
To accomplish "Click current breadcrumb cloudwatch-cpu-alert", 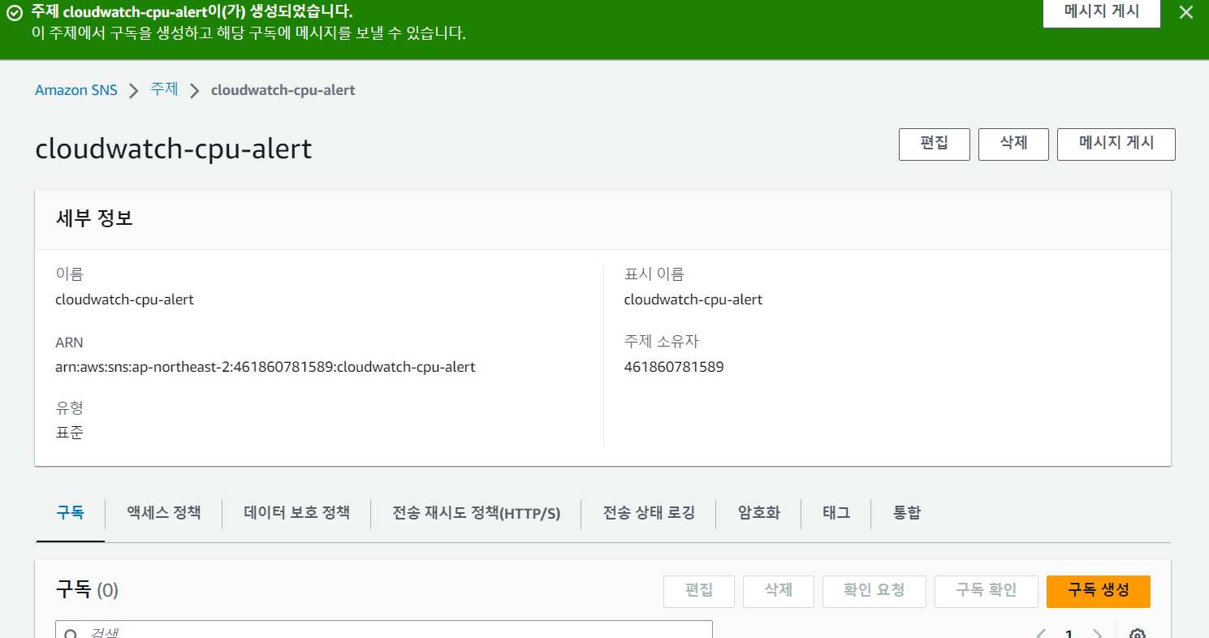I will pos(283,90).
